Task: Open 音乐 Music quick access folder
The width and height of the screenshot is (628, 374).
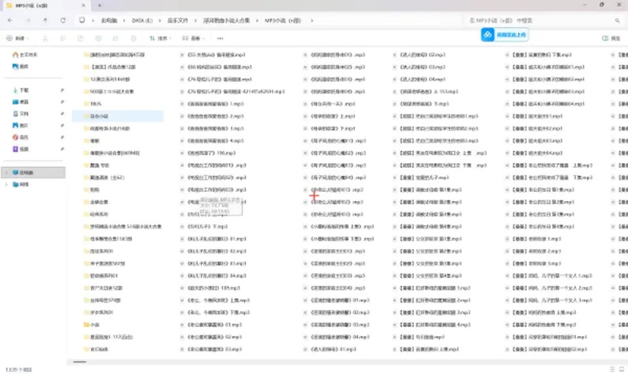Action: tap(20, 137)
